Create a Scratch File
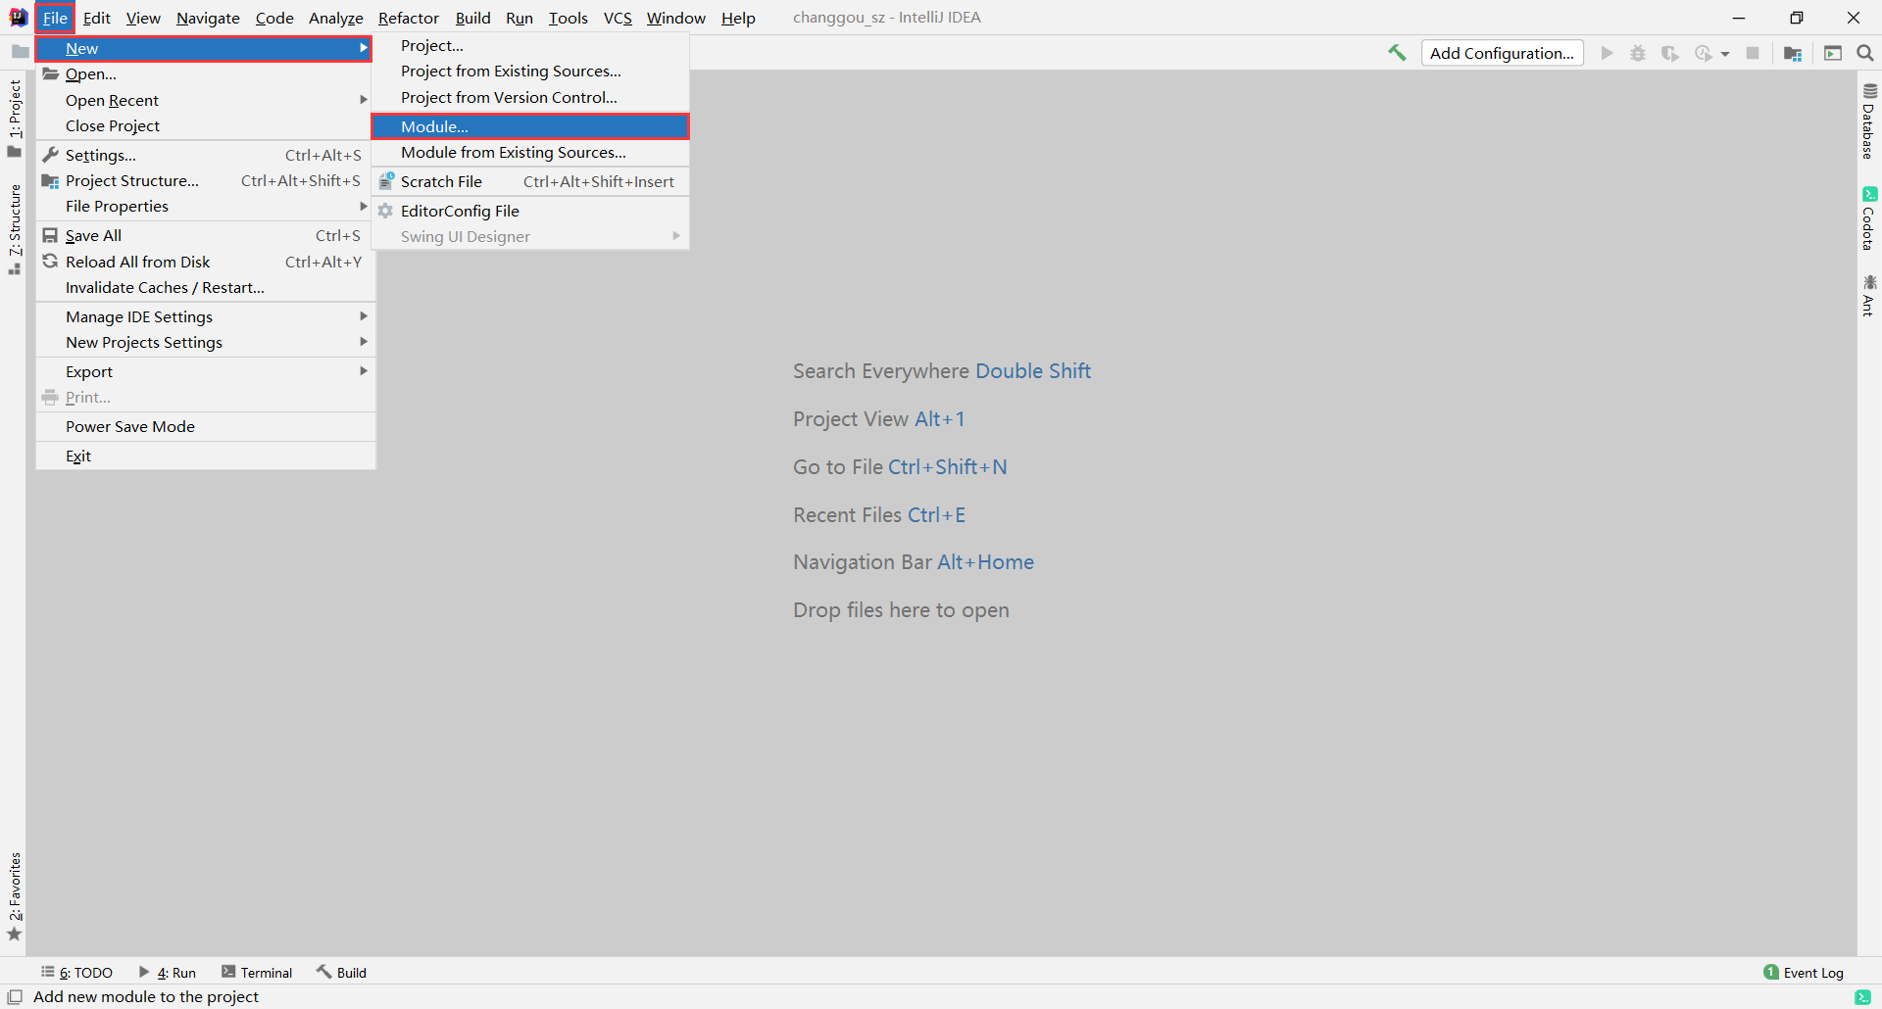This screenshot has height=1009, width=1882. [530, 181]
